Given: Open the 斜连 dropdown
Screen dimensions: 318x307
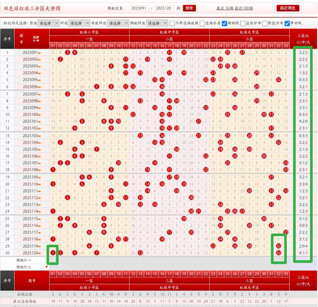Looking at the screenshot, I should (x=79, y=23).
